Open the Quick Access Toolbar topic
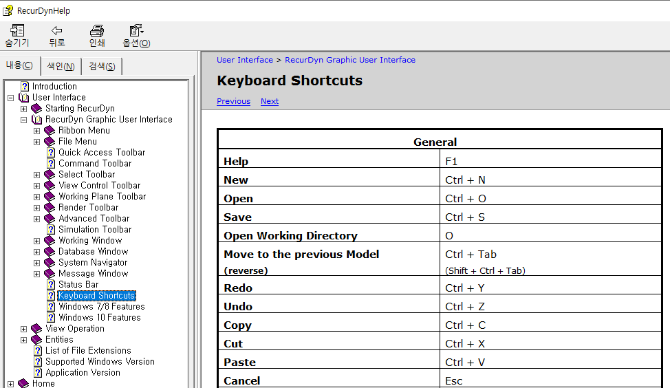Screen dimensions: 670x388 [102, 153]
